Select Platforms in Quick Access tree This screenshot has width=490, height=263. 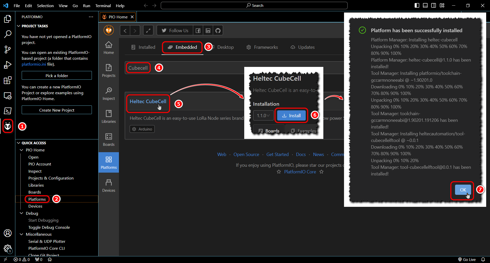pos(37,199)
